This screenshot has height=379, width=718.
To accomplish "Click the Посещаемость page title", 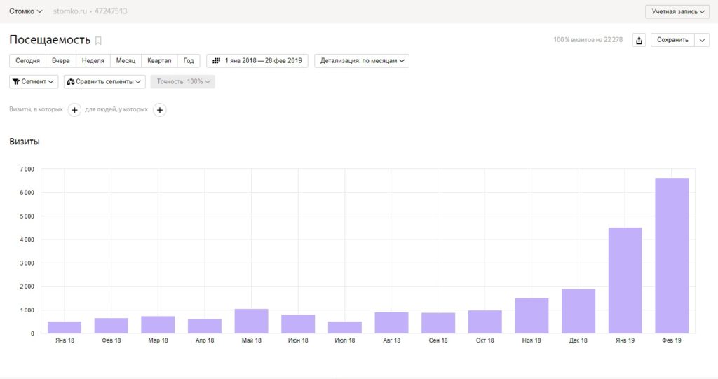I will (50, 40).
